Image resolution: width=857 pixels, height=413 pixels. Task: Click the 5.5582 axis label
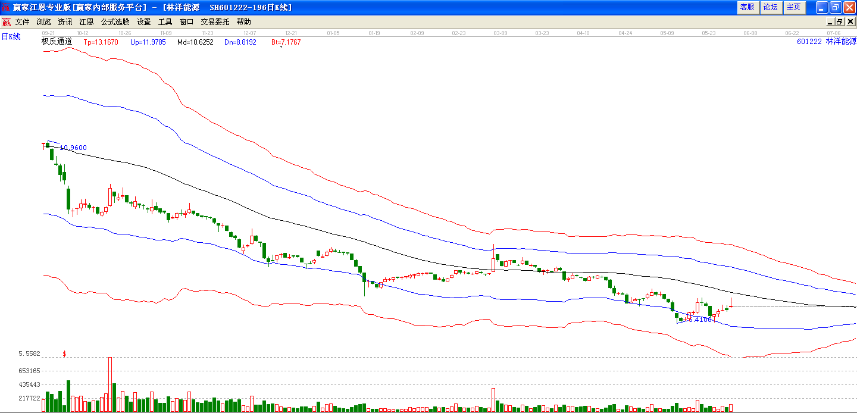[x=29, y=353]
